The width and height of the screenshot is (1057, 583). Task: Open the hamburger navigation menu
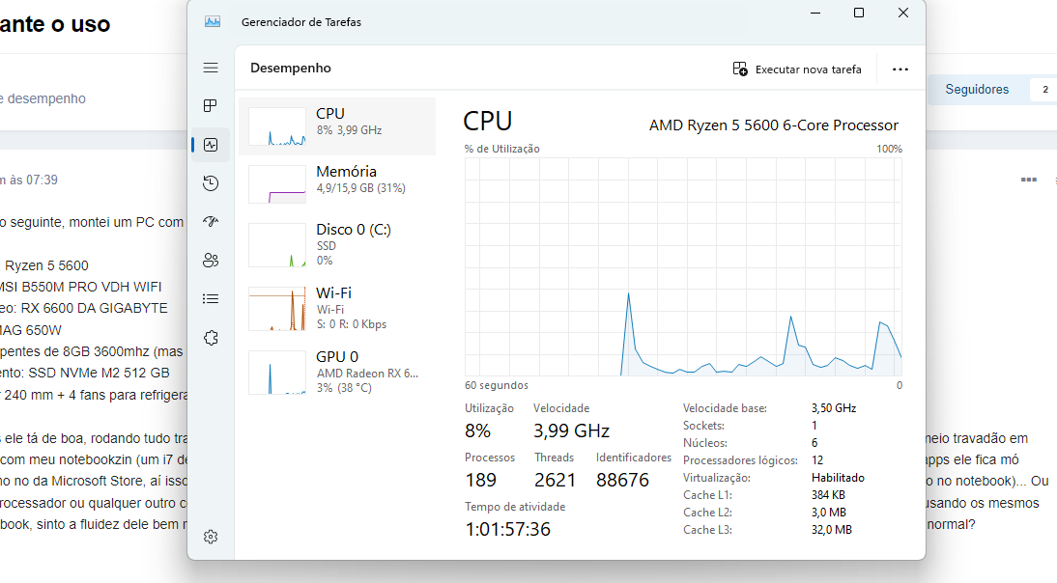[211, 68]
